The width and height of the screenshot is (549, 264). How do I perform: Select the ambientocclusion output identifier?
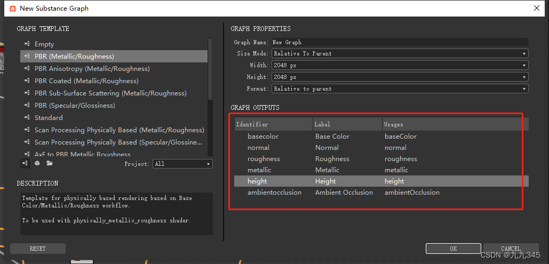(x=274, y=192)
